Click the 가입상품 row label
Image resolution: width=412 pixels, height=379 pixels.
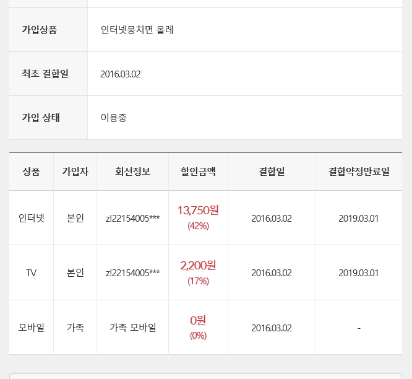pyautogui.click(x=39, y=30)
